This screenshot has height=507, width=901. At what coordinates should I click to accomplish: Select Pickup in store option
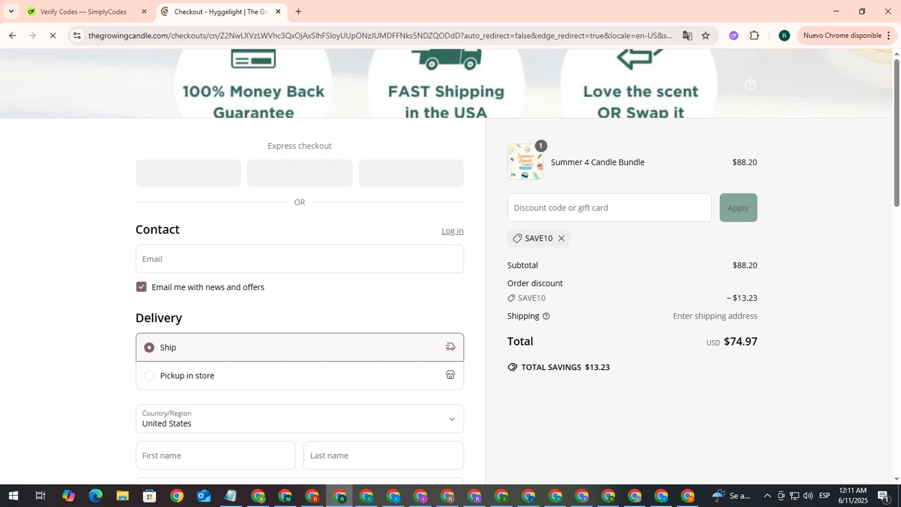[300, 375]
